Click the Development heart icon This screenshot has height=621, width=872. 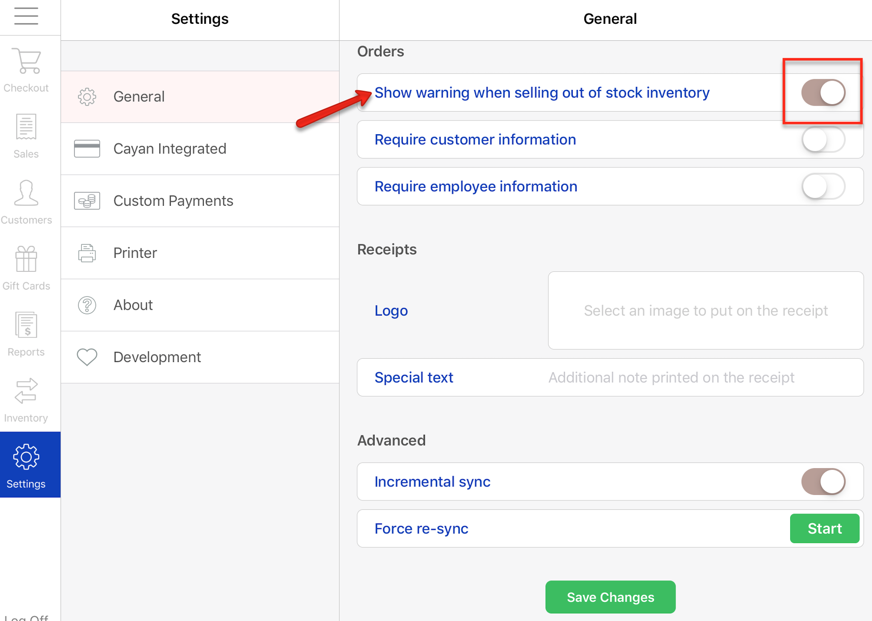pos(87,357)
